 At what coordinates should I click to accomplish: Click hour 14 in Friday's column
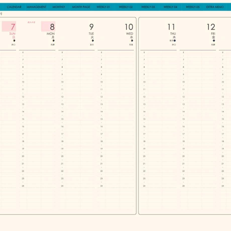pos(183,111)
